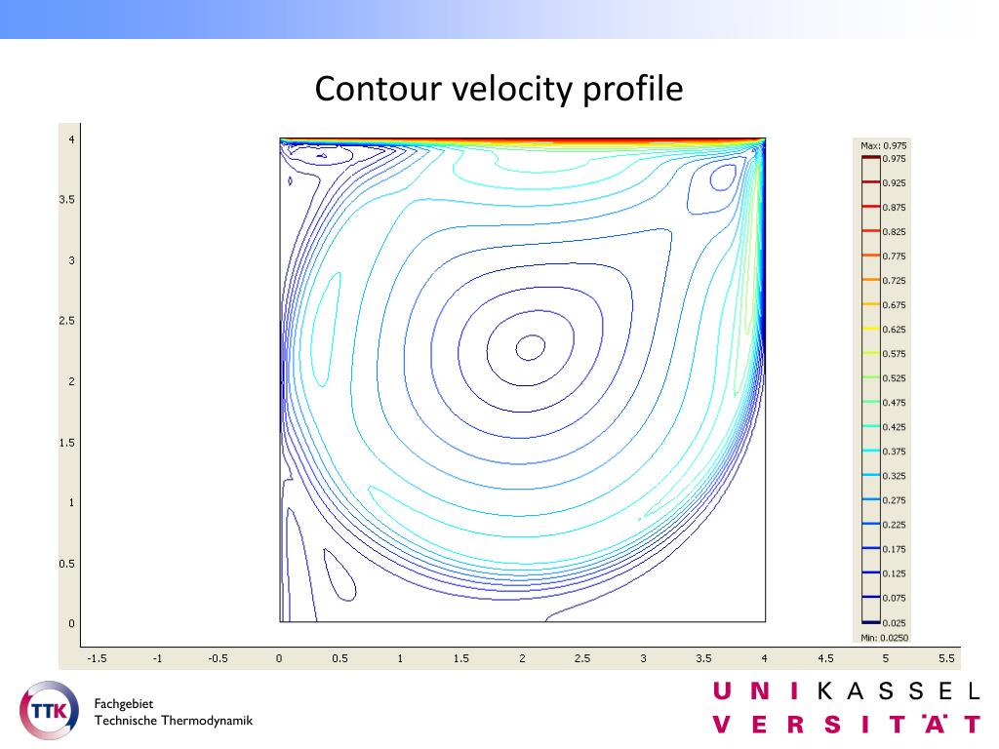This screenshot has height=749, width=999.
Task: Click the UNI KASSEL VERSITÄT logo
Action: click(847, 708)
